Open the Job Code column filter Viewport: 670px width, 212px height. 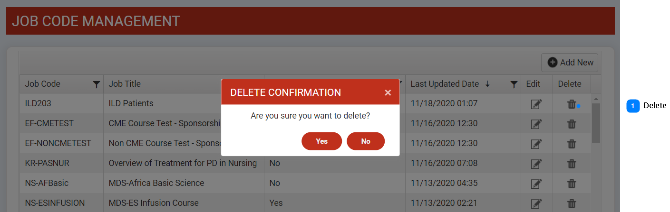pyautogui.click(x=97, y=84)
